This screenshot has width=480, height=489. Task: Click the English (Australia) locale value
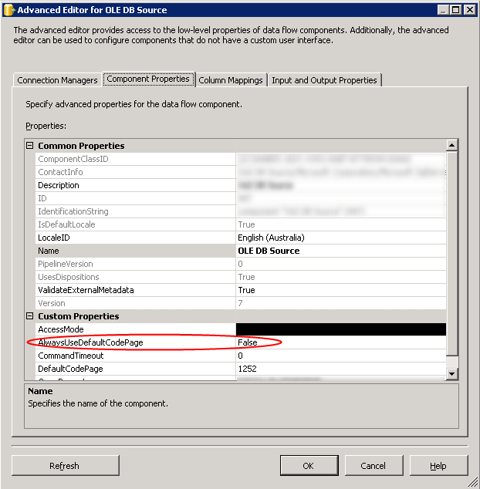point(271,238)
